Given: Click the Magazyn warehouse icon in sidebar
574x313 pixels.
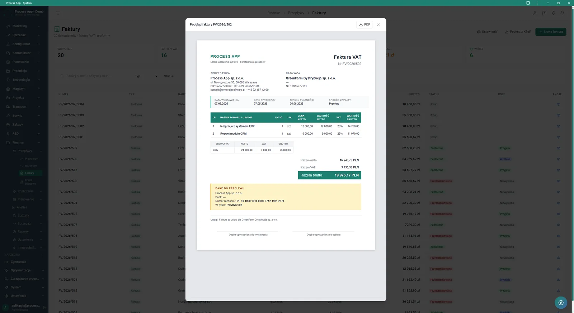Looking at the screenshot, I should point(8,89).
